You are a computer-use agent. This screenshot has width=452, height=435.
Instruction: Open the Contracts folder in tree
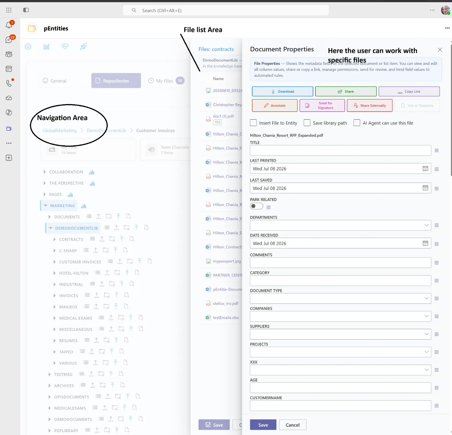tap(71, 240)
